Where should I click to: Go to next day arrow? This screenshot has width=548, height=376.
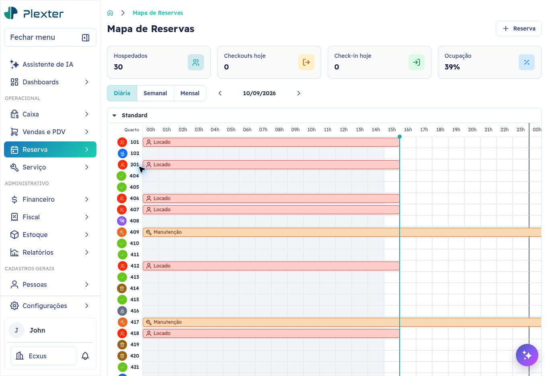pos(298,93)
